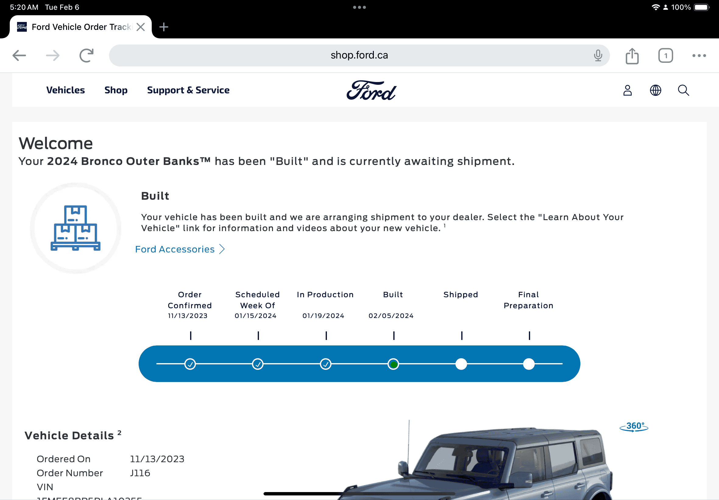Click the Ford logo in the header

(x=371, y=90)
